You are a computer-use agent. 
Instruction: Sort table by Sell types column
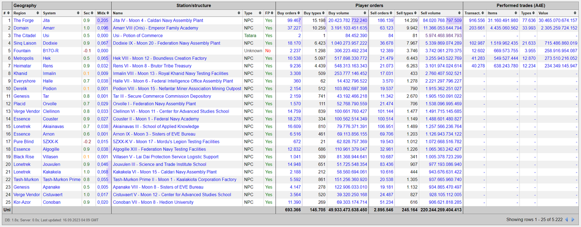(407, 13)
